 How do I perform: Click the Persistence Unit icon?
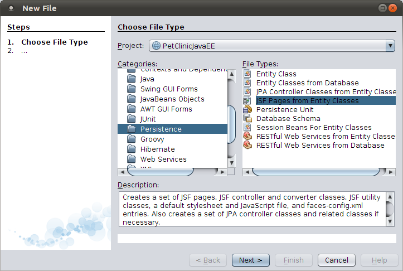(247, 110)
